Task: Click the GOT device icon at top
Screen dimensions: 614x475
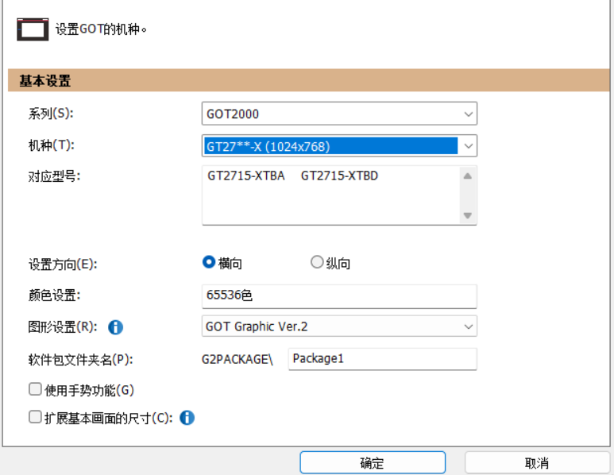Action: point(33,30)
